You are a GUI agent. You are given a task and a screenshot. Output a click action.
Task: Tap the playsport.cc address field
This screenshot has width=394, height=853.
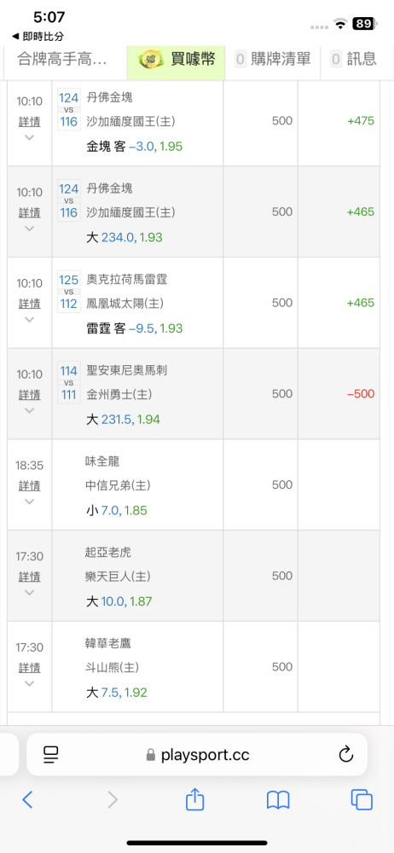click(x=196, y=755)
